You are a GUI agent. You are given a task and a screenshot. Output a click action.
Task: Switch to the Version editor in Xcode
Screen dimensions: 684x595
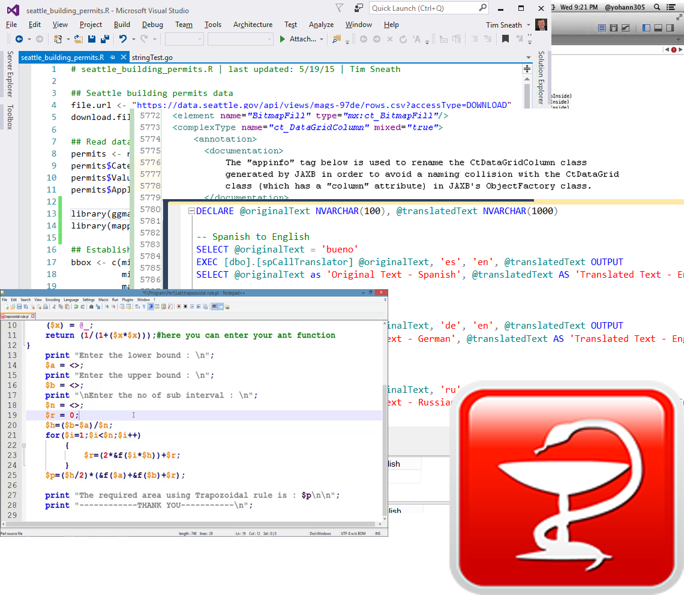[626, 28]
